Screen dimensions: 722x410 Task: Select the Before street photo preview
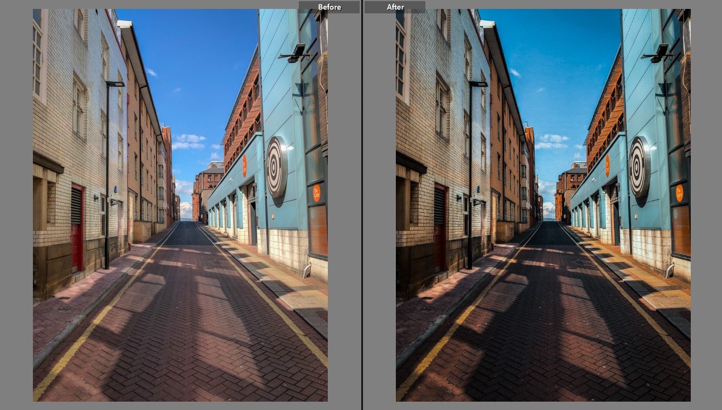click(180, 205)
